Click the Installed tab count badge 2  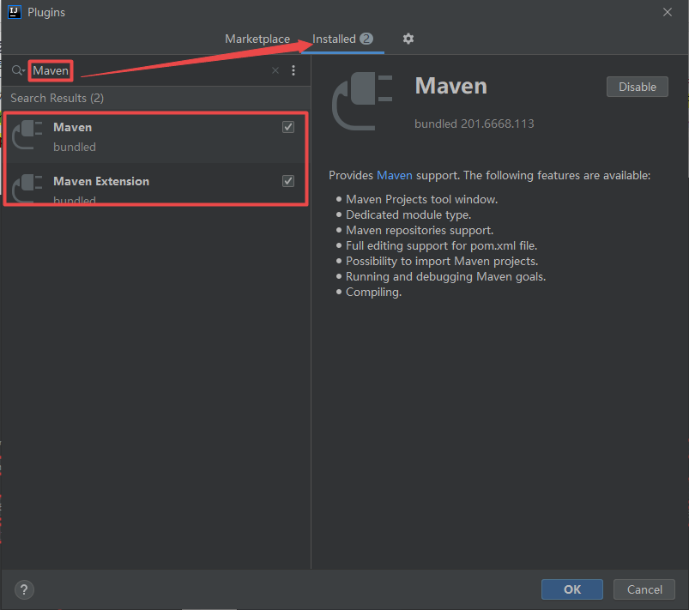[x=366, y=39]
